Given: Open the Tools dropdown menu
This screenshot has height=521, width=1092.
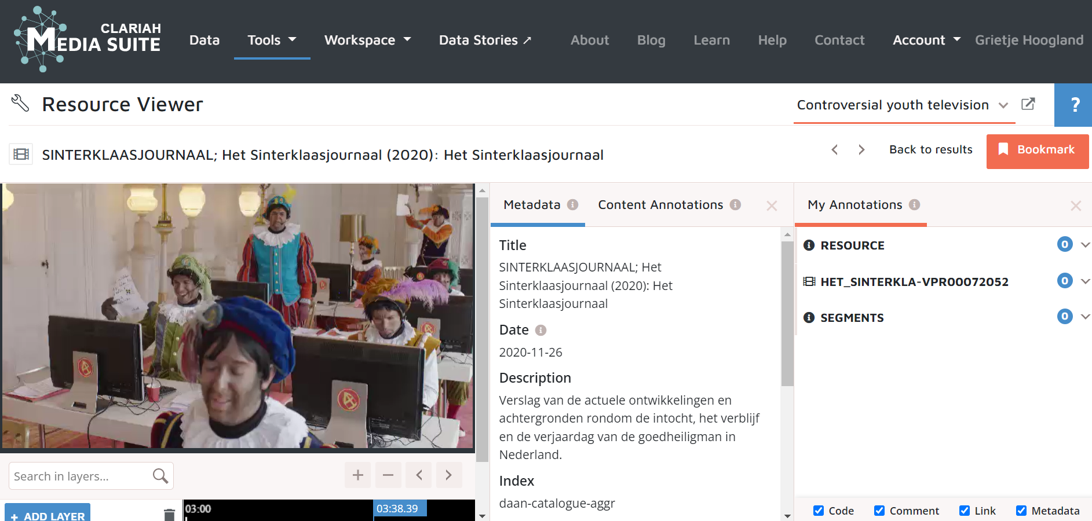Looking at the screenshot, I should click(272, 40).
